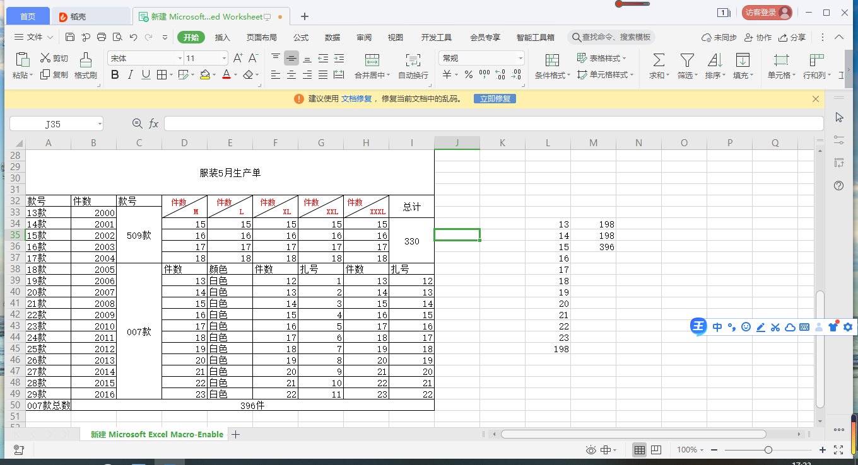The width and height of the screenshot is (858, 465).
Task: Toggle horizontal center alignment
Action: pos(291,75)
